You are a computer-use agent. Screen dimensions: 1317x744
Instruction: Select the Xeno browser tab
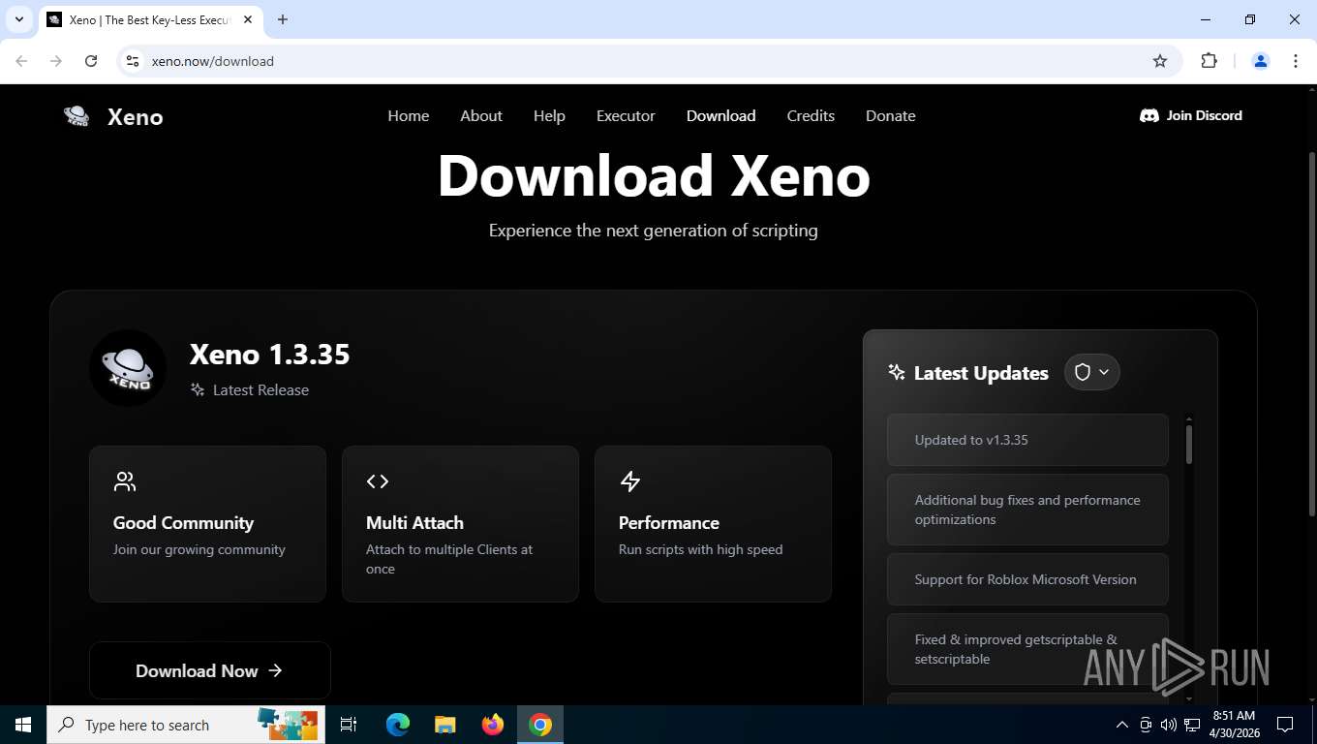point(151,19)
